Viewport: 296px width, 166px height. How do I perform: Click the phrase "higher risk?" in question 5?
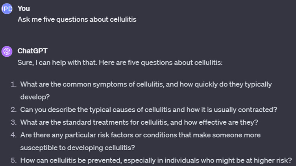point(273,160)
